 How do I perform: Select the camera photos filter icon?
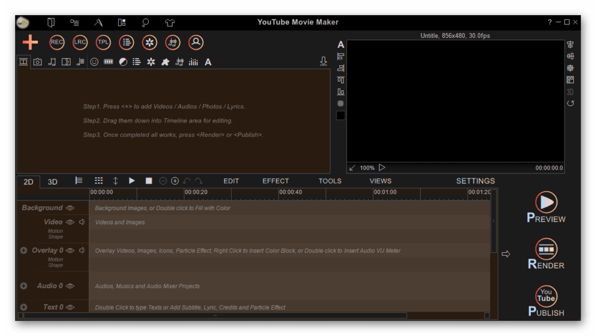pos(37,62)
